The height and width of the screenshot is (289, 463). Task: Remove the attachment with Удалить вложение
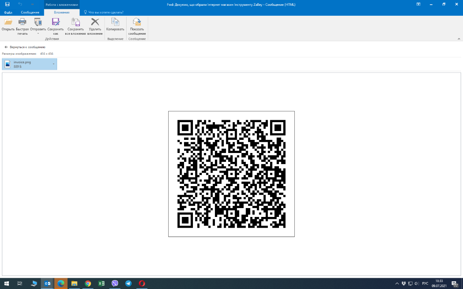click(x=95, y=27)
